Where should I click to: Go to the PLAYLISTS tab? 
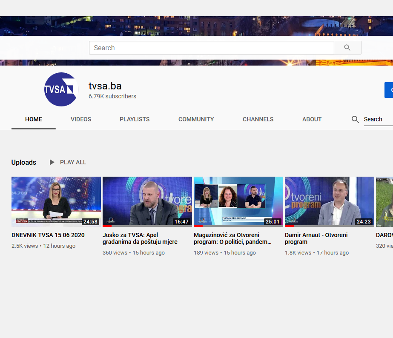point(135,119)
